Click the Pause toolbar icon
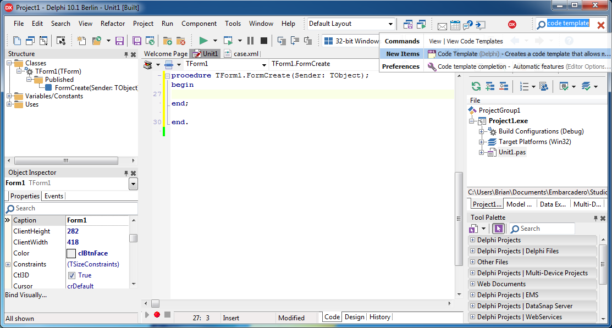The width and height of the screenshot is (612, 328). tap(250, 41)
